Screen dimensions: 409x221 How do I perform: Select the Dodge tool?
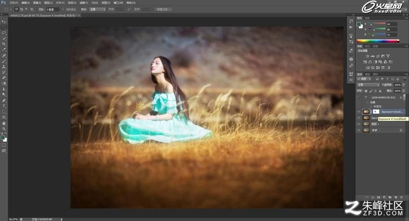click(x=4, y=94)
